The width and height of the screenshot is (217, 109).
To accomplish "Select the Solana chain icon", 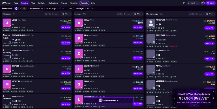I will (20, 8).
